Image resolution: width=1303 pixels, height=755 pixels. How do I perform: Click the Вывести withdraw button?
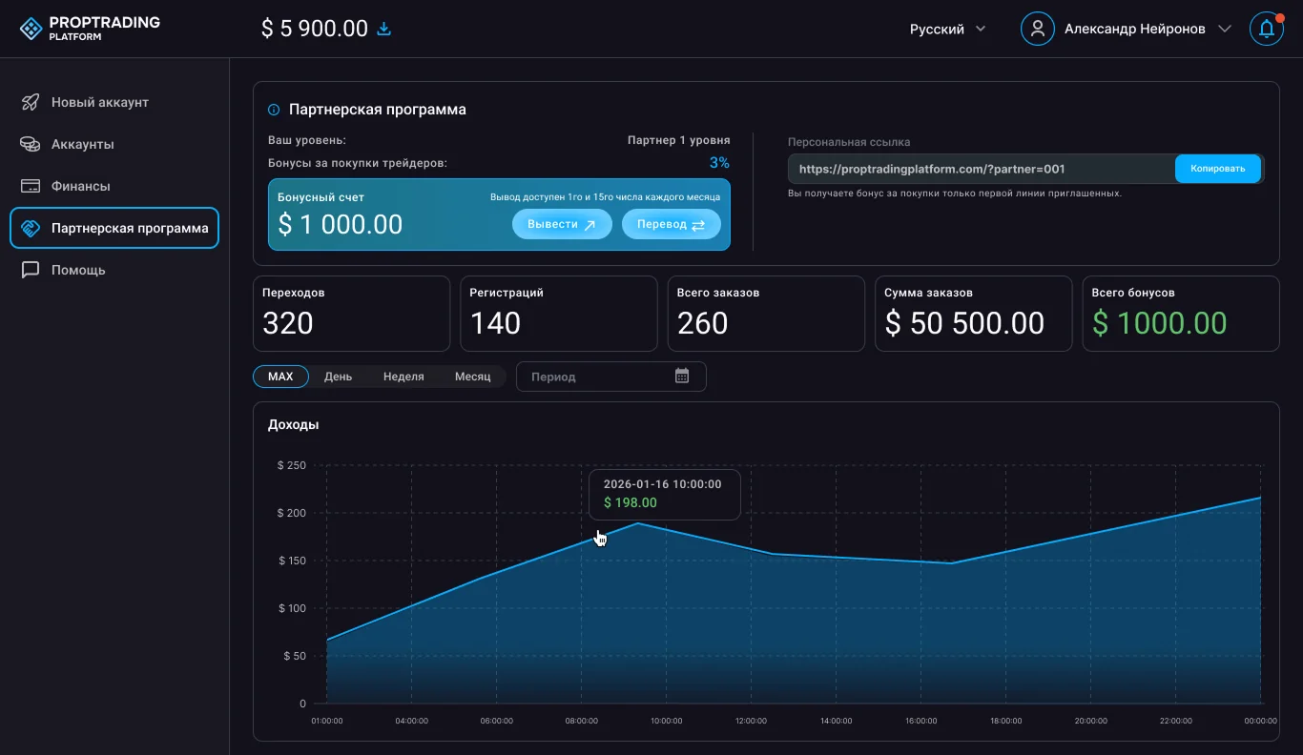pyautogui.click(x=562, y=224)
